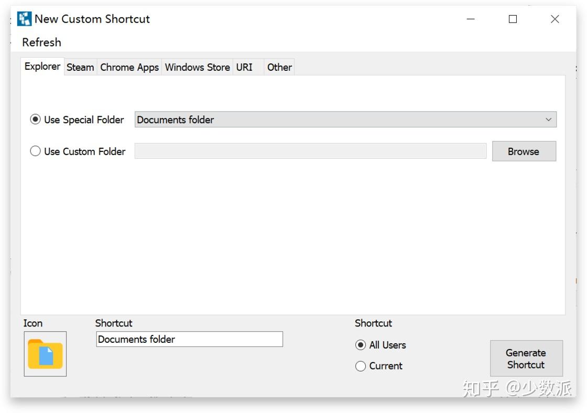Viewport: 587px width, 413px height.
Task: Click the Browse button
Action: pos(524,151)
